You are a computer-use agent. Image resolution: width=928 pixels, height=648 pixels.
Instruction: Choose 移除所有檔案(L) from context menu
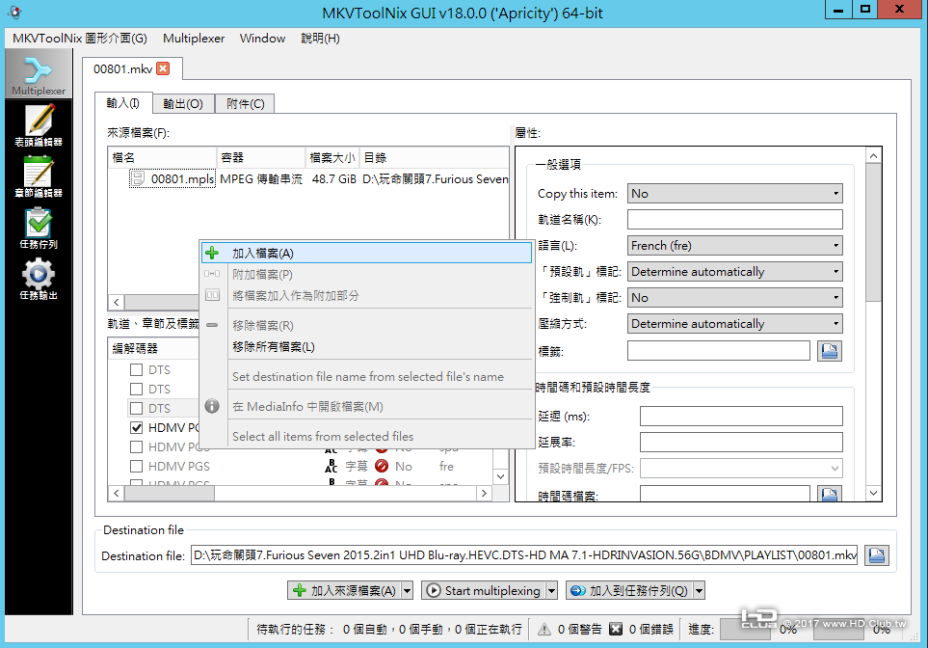tap(366, 346)
